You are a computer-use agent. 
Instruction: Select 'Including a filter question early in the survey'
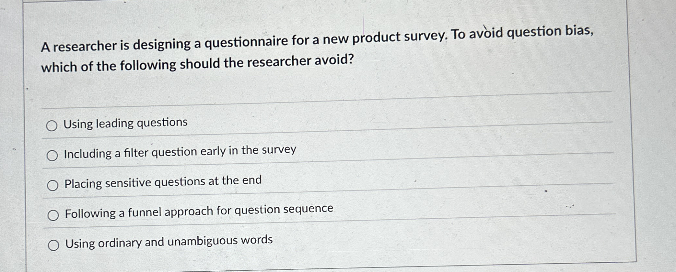53,155
